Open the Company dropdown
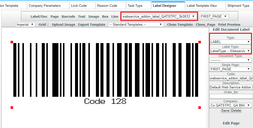 (230, 105)
